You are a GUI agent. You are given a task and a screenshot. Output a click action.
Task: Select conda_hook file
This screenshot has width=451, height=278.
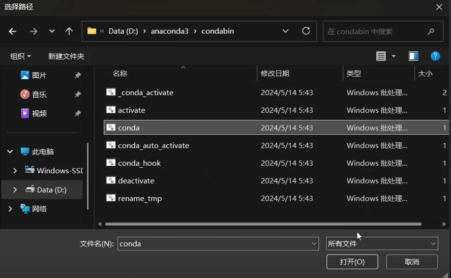coord(276,163)
